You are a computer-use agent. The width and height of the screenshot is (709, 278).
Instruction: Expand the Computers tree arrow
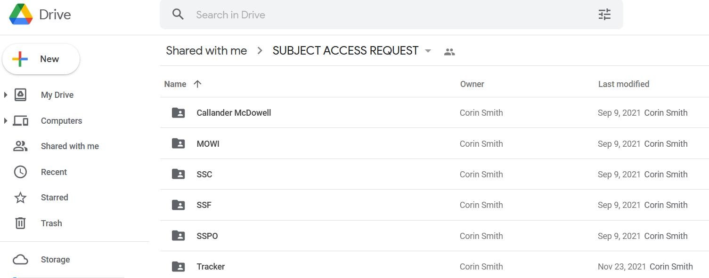pyautogui.click(x=6, y=120)
